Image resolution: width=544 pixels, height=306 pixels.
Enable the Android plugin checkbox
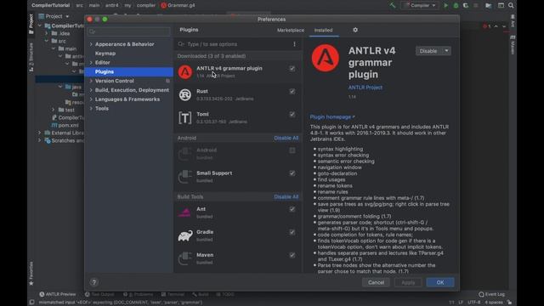point(292,150)
